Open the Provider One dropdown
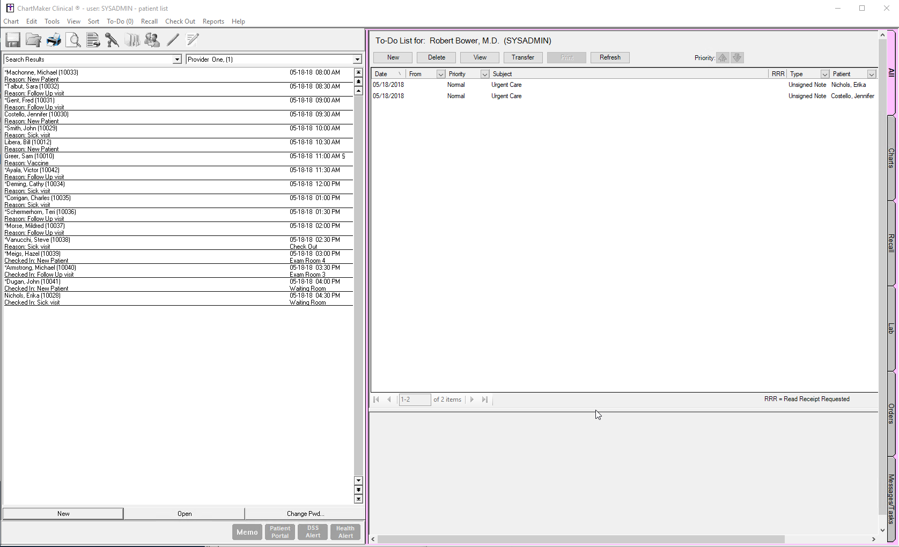The height and width of the screenshot is (547, 899). tap(357, 60)
